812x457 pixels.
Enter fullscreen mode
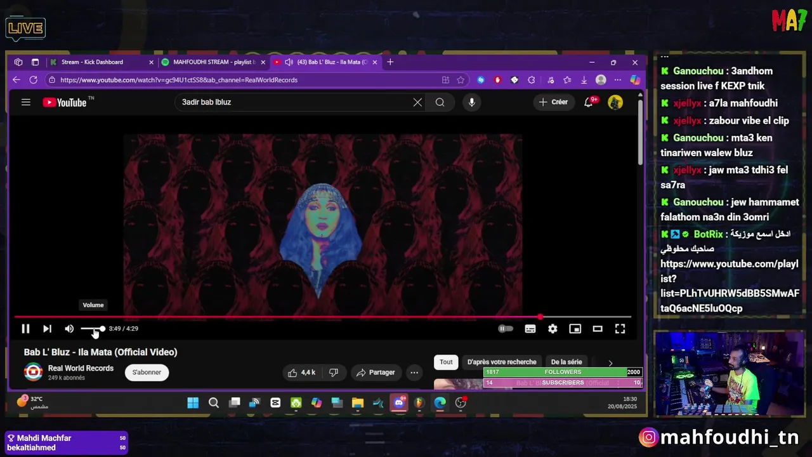point(620,329)
